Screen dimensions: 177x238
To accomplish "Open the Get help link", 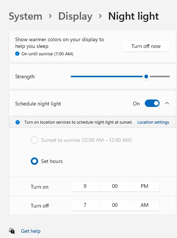I will [31, 231].
